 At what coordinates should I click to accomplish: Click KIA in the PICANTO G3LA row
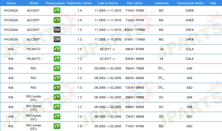pyautogui.click(x=11, y=49)
